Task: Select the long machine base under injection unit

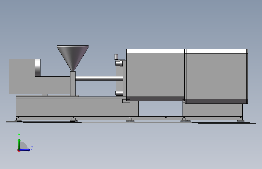Action: click(x=77, y=107)
